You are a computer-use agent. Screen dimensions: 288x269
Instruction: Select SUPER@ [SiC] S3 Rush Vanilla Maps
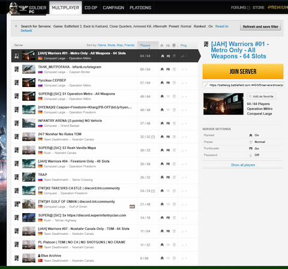tap(104, 150)
